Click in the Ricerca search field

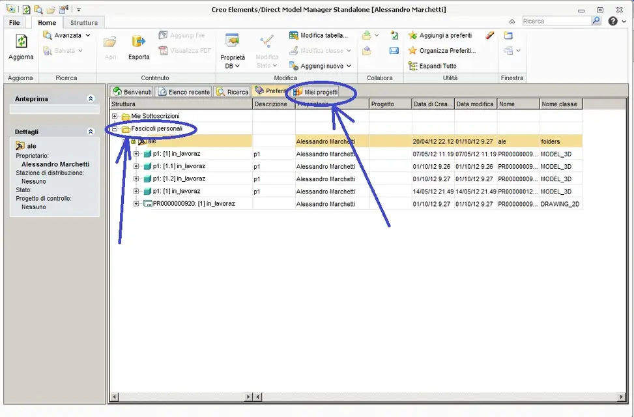click(x=556, y=21)
